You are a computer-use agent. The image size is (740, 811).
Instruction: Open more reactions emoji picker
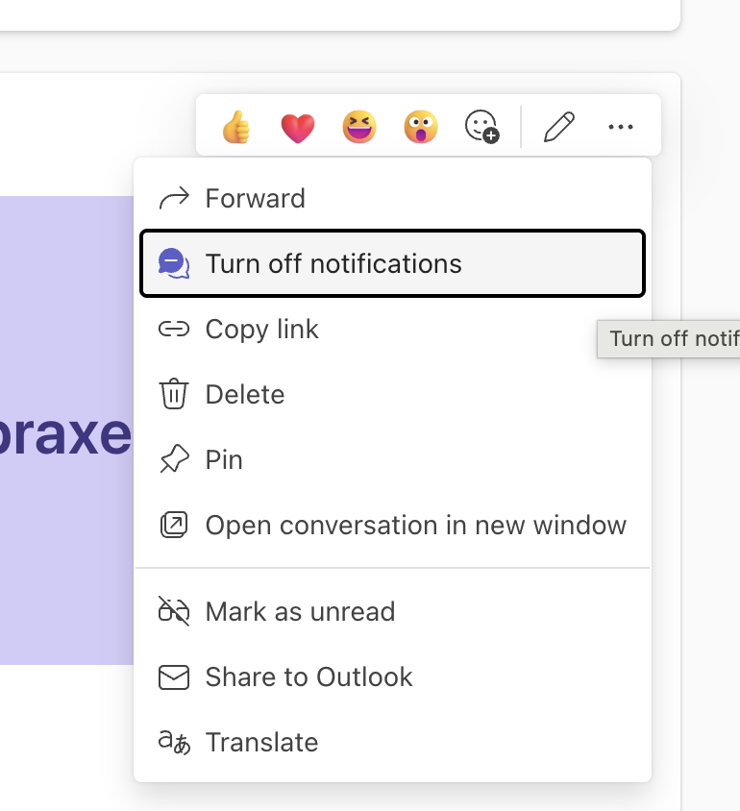(481, 127)
